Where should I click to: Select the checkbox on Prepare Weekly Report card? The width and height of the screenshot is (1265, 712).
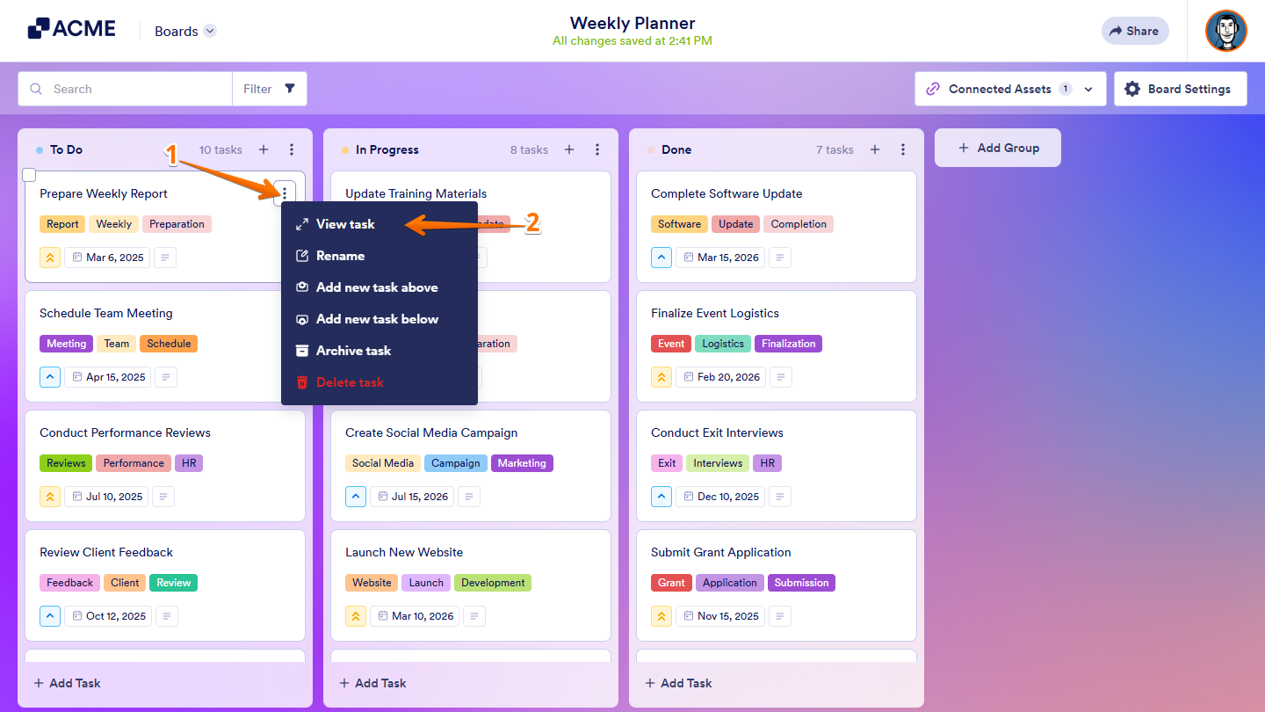click(29, 174)
